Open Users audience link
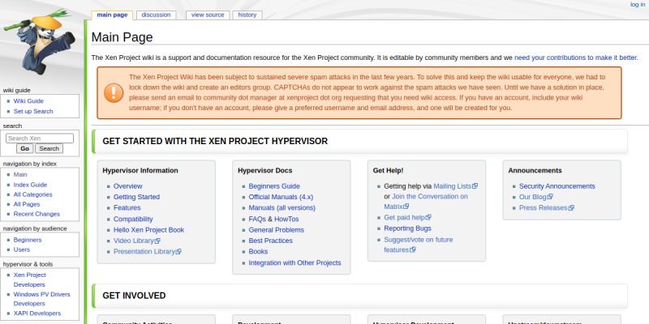The image size is (649, 324). tap(22, 249)
